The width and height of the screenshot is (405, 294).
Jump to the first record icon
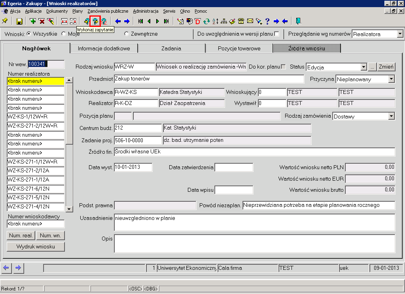(140, 21)
